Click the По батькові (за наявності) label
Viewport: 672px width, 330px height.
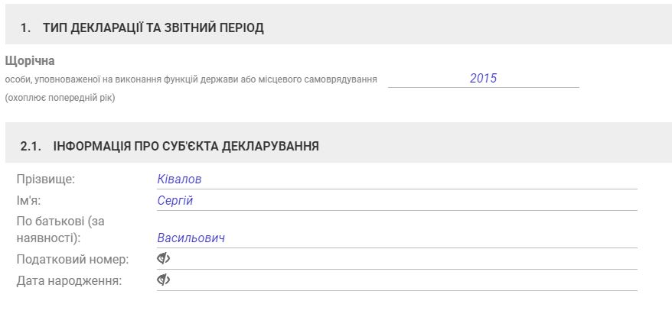pos(60,229)
